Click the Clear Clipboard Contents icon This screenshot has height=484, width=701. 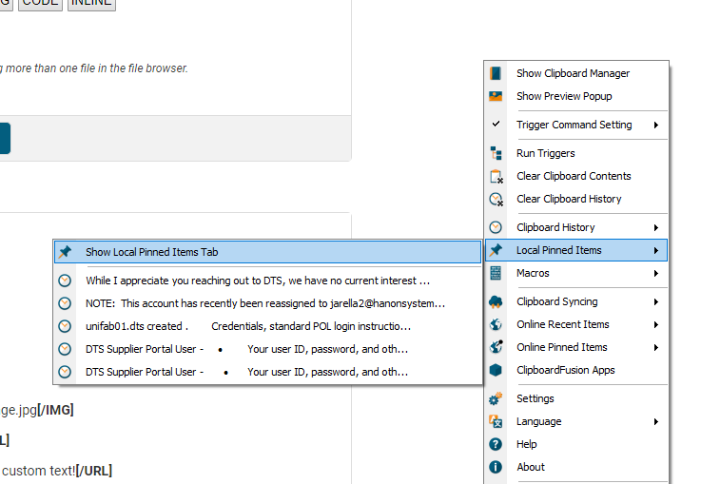point(496,176)
